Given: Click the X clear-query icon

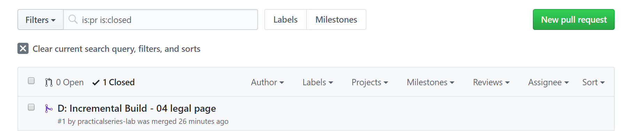Looking at the screenshot, I should 23,49.
